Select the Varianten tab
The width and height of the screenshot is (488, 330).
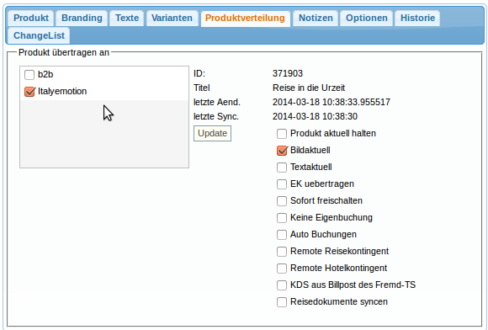pos(172,18)
